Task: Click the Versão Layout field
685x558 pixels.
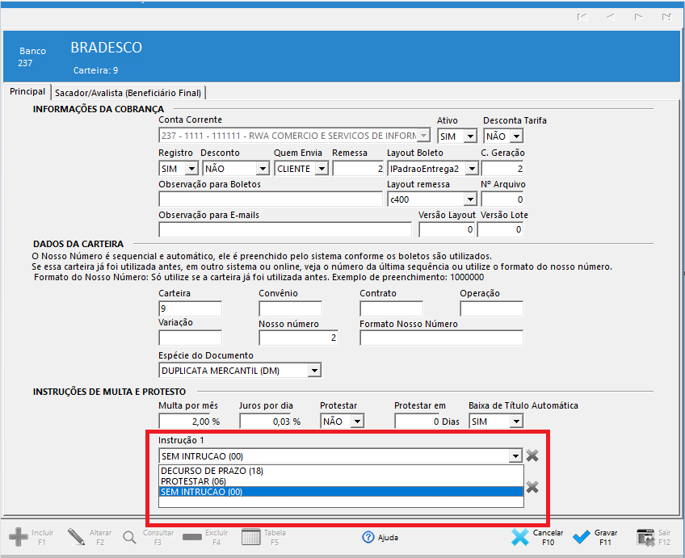Action: 447,229
